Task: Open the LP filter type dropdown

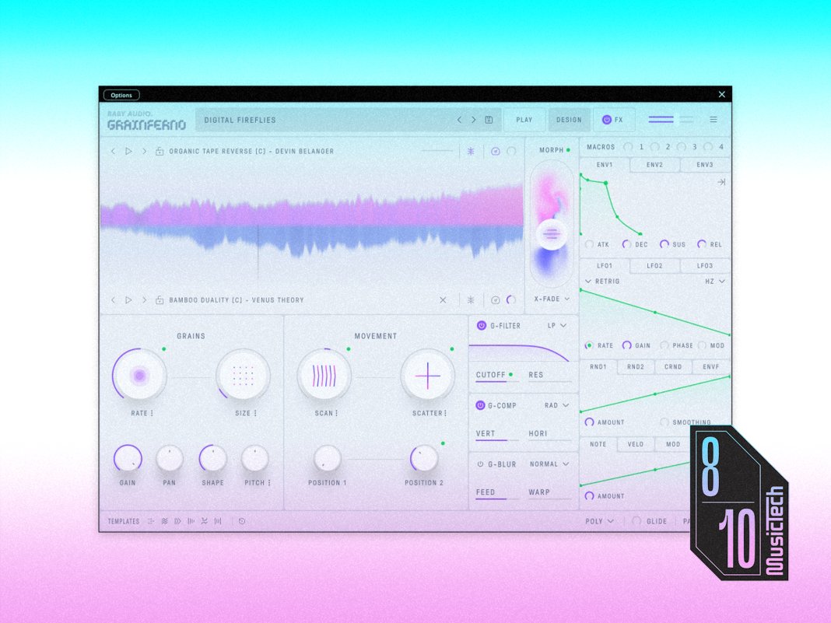Action: point(557,325)
